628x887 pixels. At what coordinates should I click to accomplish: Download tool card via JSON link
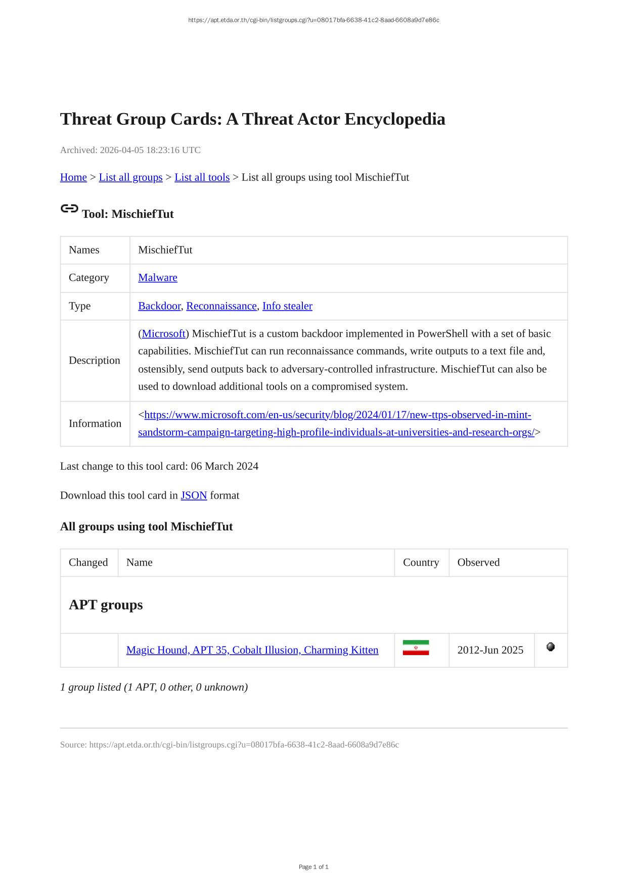click(194, 496)
